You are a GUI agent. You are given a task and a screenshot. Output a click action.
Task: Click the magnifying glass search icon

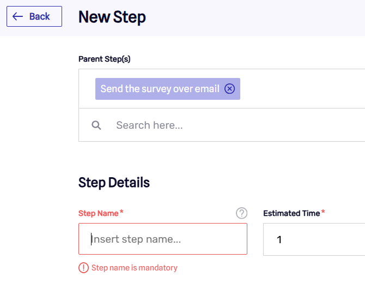(96, 125)
